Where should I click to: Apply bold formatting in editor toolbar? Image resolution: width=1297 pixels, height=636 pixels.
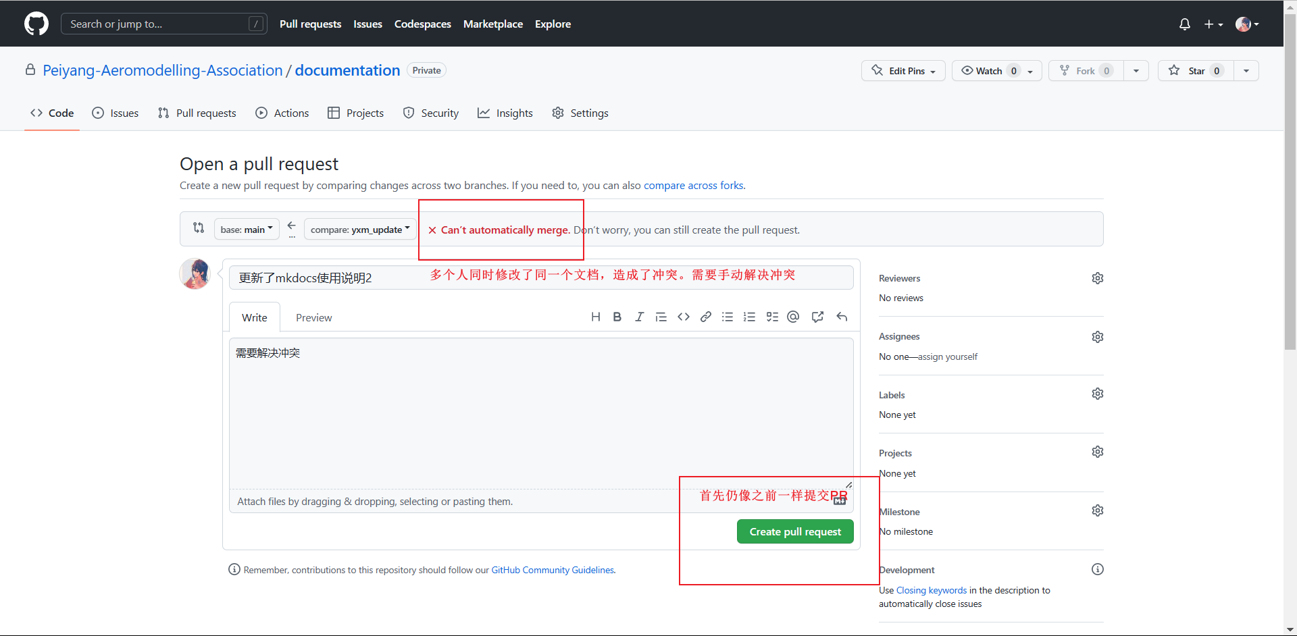click(x=617, y=317)
